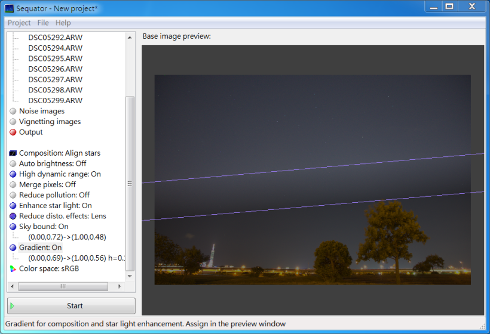The width and height of the screenshot is (490, 334).
Task: Open the Help menu
Action: 63,23
